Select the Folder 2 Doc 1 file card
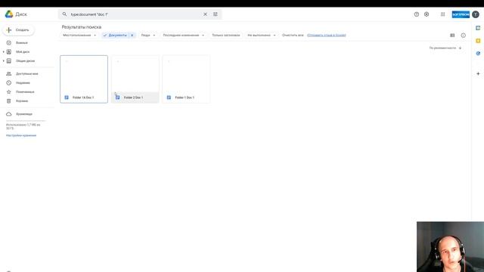The image size is (484, 272). tap(135, 79)
